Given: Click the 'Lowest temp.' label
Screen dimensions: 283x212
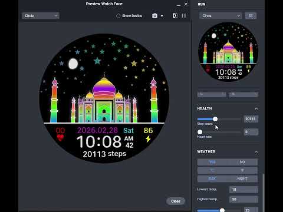Looking at the screenshot, I should coord(207,190).
